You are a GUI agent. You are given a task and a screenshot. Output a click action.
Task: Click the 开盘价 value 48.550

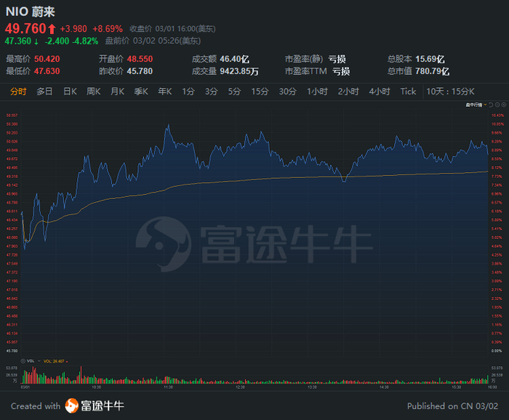pos(140,59)
